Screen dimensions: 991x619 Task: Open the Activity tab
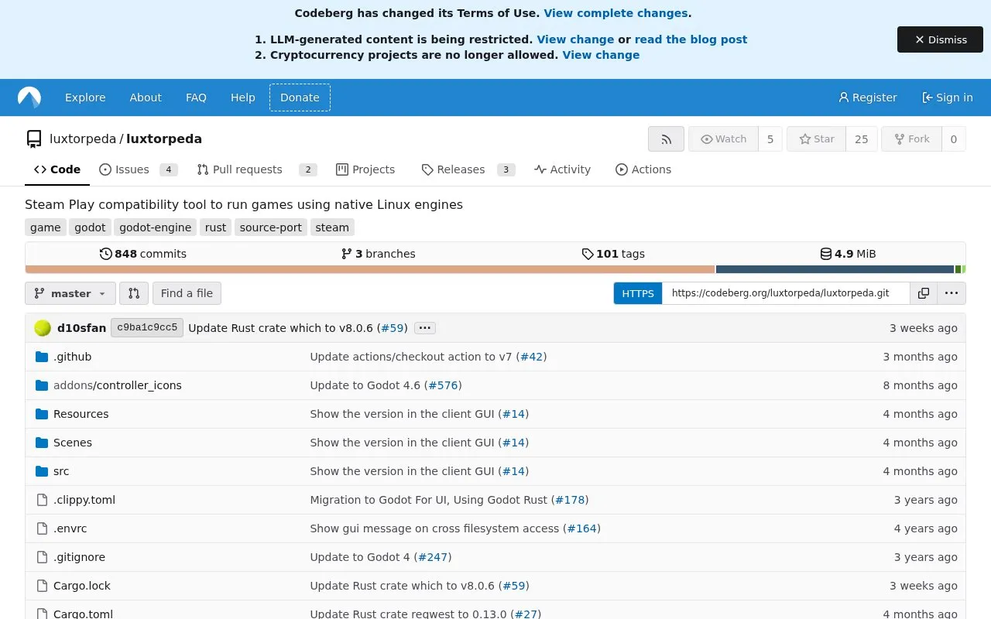[x=562, y=169]
